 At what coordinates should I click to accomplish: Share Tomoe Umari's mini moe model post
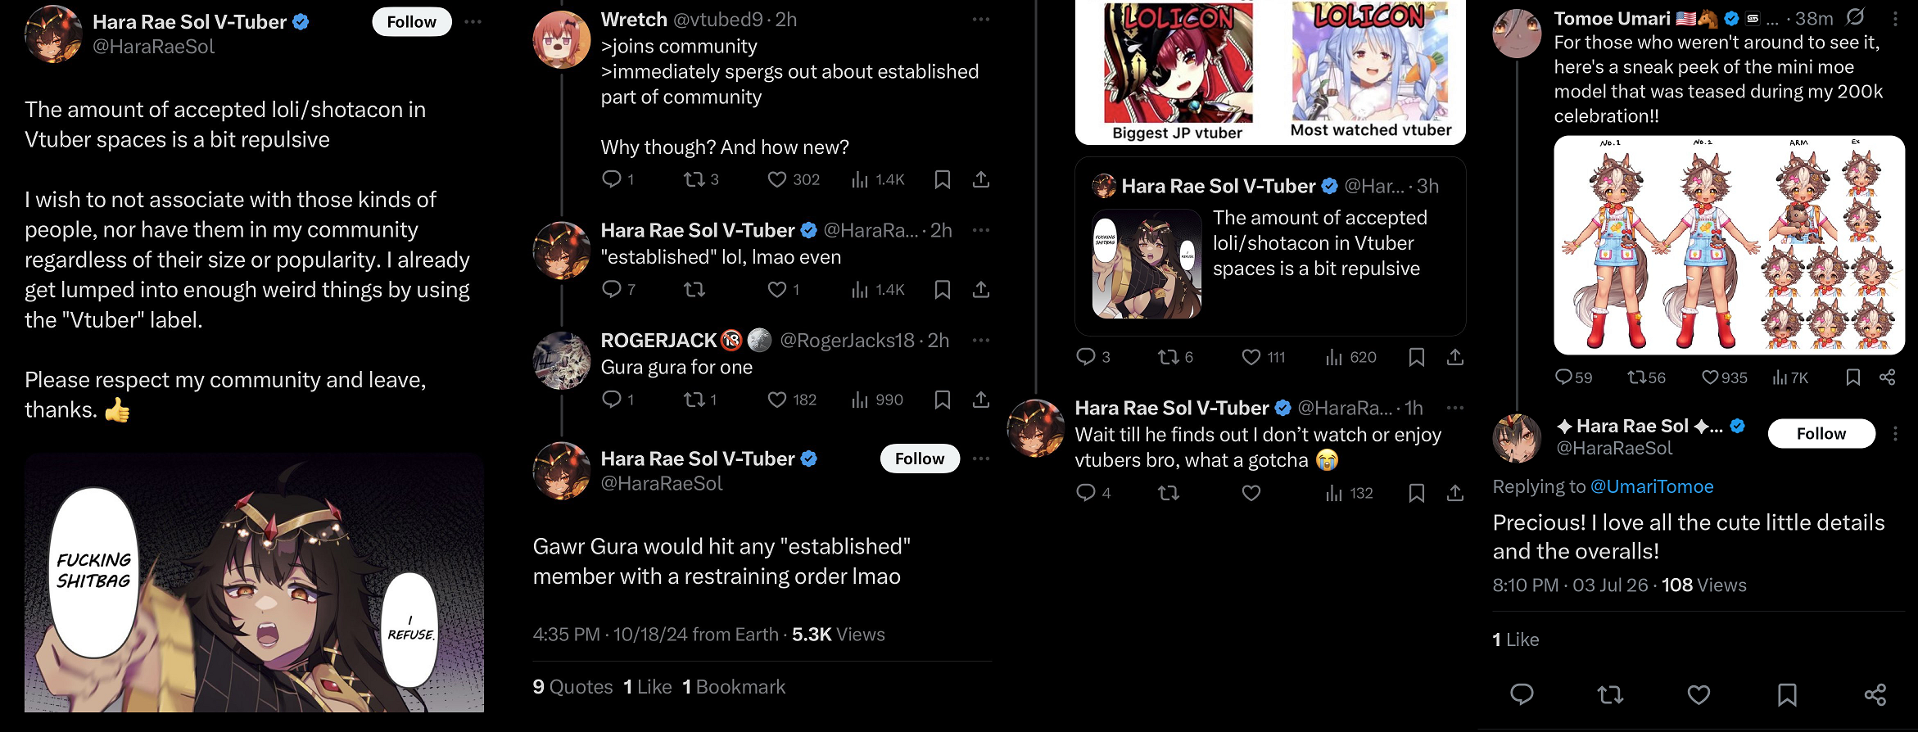tap(1888, 377)
